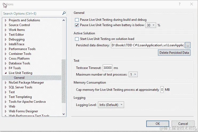Image resolution: width=198 pixels, height=132 pixels.
Task: Select Tools for Apache Cordova
Action: [27, 102]
